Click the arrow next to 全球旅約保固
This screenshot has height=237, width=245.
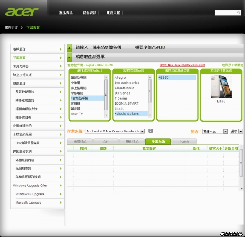tap(60, 134)
